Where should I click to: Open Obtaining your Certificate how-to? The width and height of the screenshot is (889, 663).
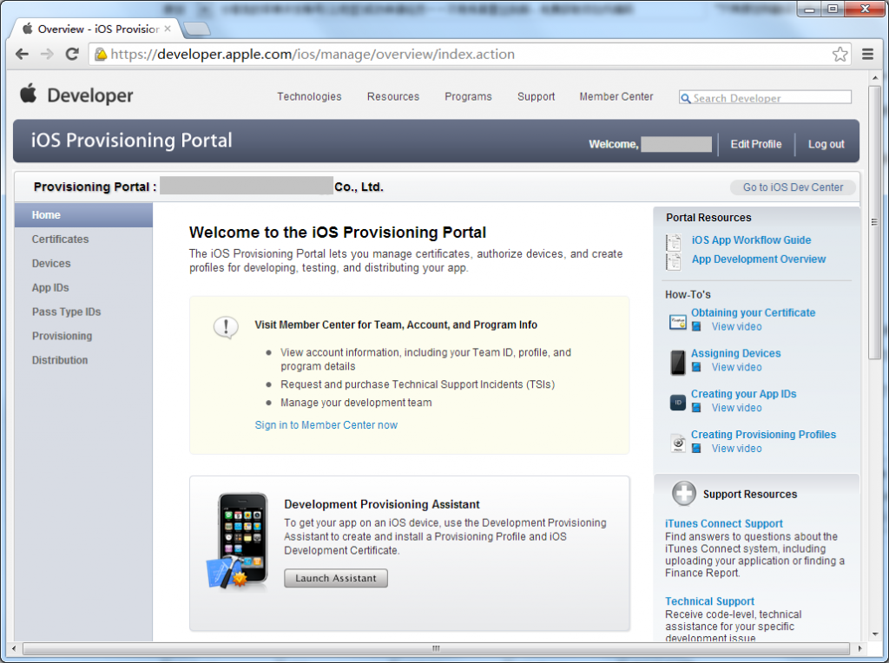(x=753, y=312)
